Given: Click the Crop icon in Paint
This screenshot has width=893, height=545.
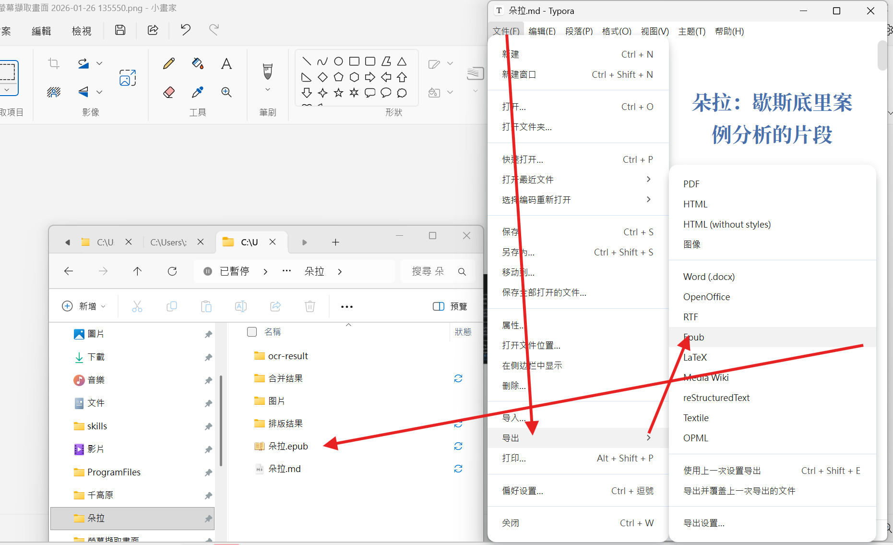Looking at the screenshot, I should click(54, 63).
